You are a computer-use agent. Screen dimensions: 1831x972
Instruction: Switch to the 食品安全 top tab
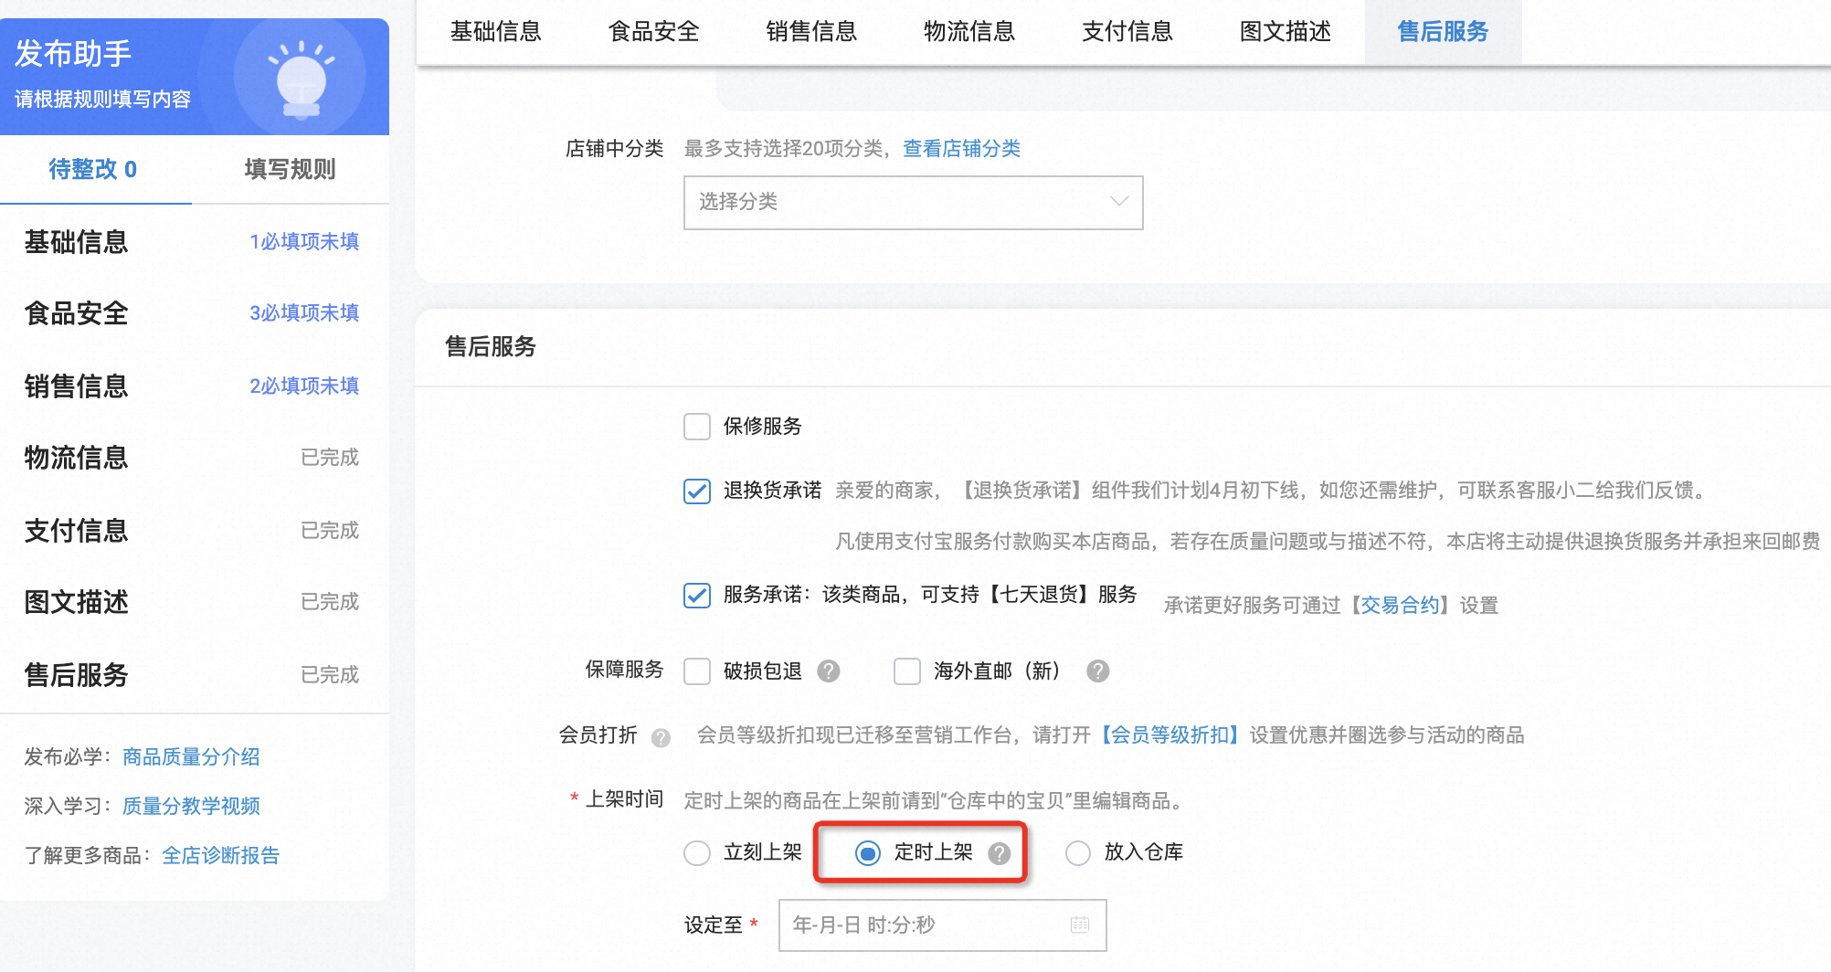pyautogui.click(x=654, y=32)
